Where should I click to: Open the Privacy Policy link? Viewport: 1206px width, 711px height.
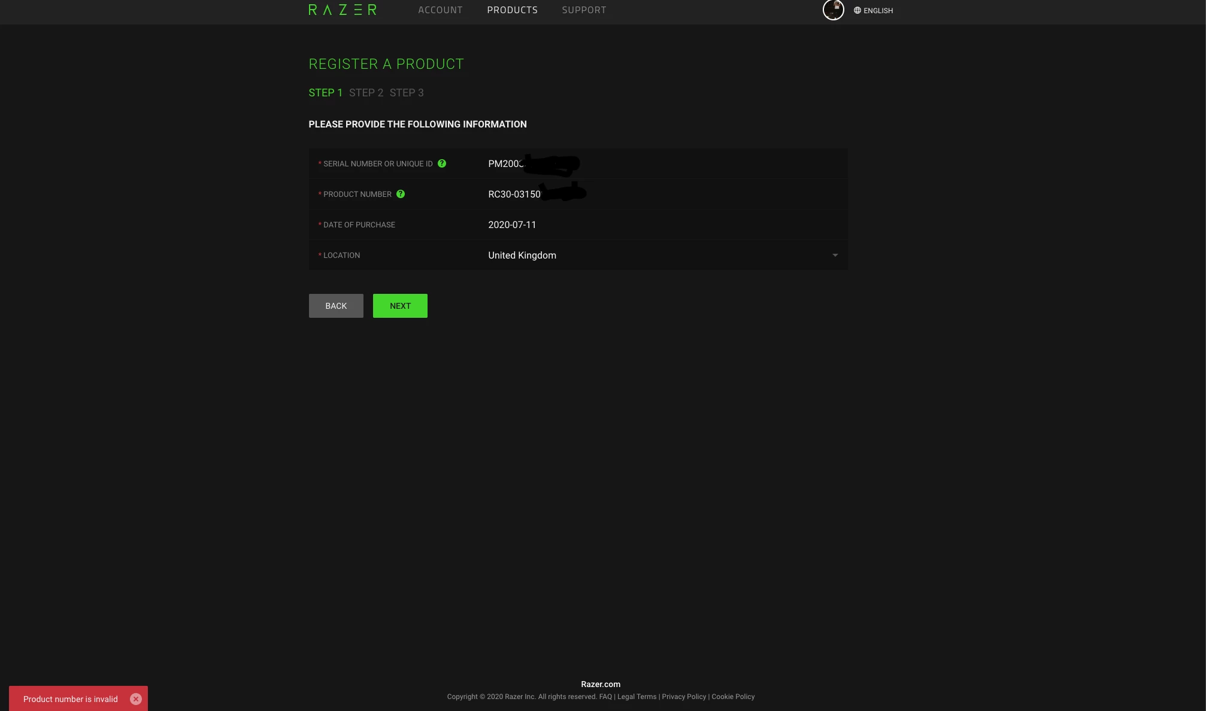pyautogui.click(x=684, y=696)
